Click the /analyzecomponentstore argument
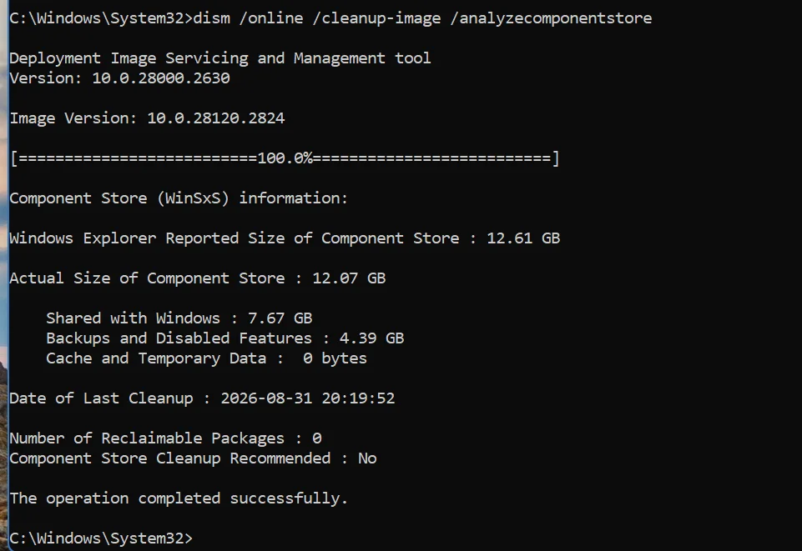This screenshot has width=802, height=551. (x=552, y=18)
